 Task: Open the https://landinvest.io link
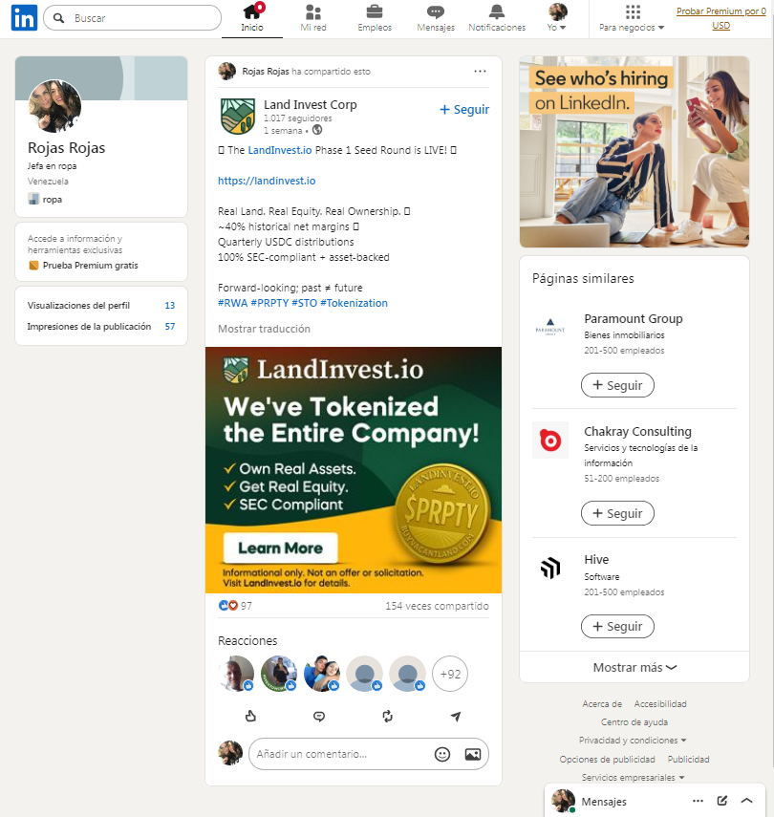267,181
